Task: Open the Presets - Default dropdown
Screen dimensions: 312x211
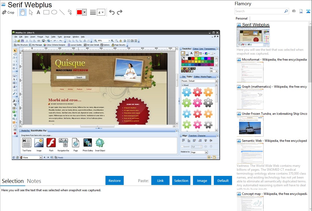Action: pyautogui.click(x=199, y=81)
